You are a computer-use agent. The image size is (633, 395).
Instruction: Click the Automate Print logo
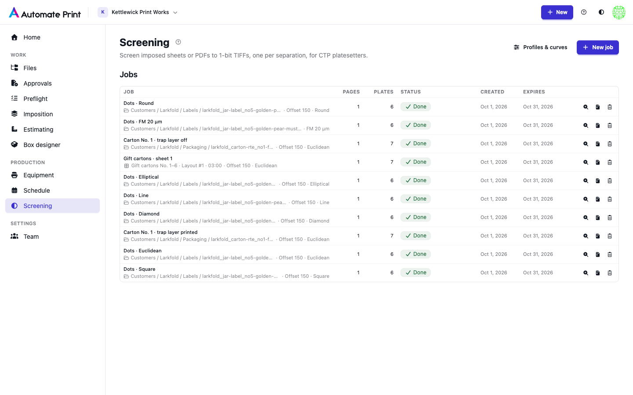pos(45,13)
